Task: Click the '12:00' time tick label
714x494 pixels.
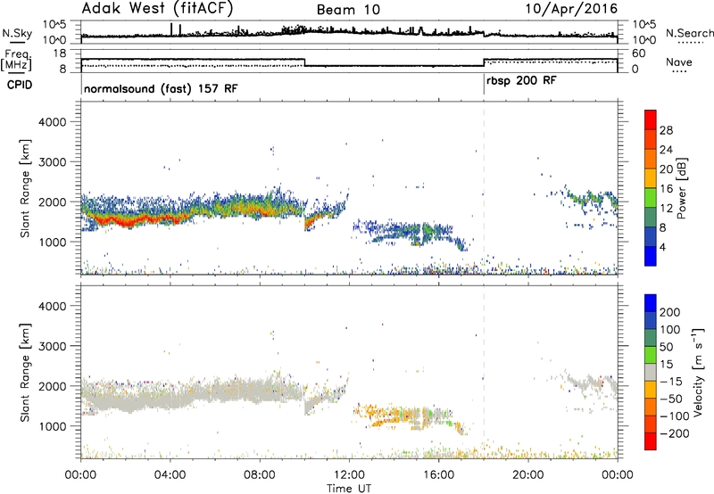Action: 349,475
